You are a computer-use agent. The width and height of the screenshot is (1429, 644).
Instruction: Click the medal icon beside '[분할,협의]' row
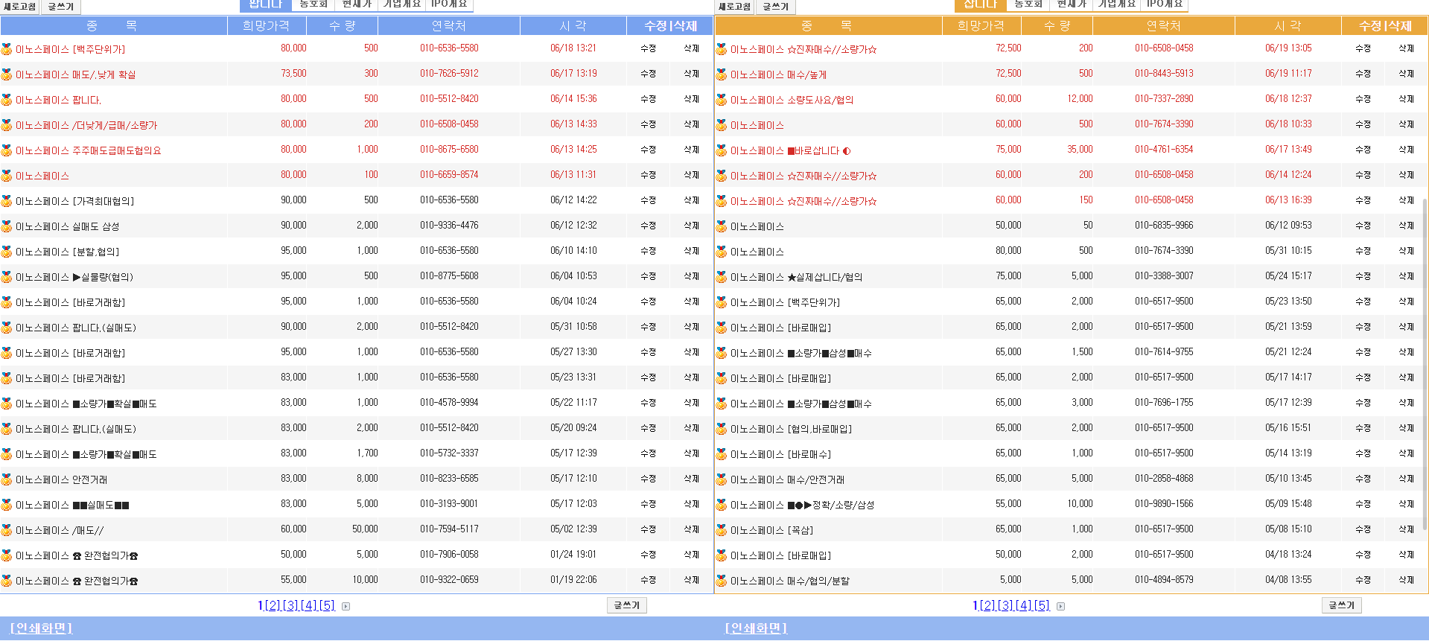[x=7, y=252]
